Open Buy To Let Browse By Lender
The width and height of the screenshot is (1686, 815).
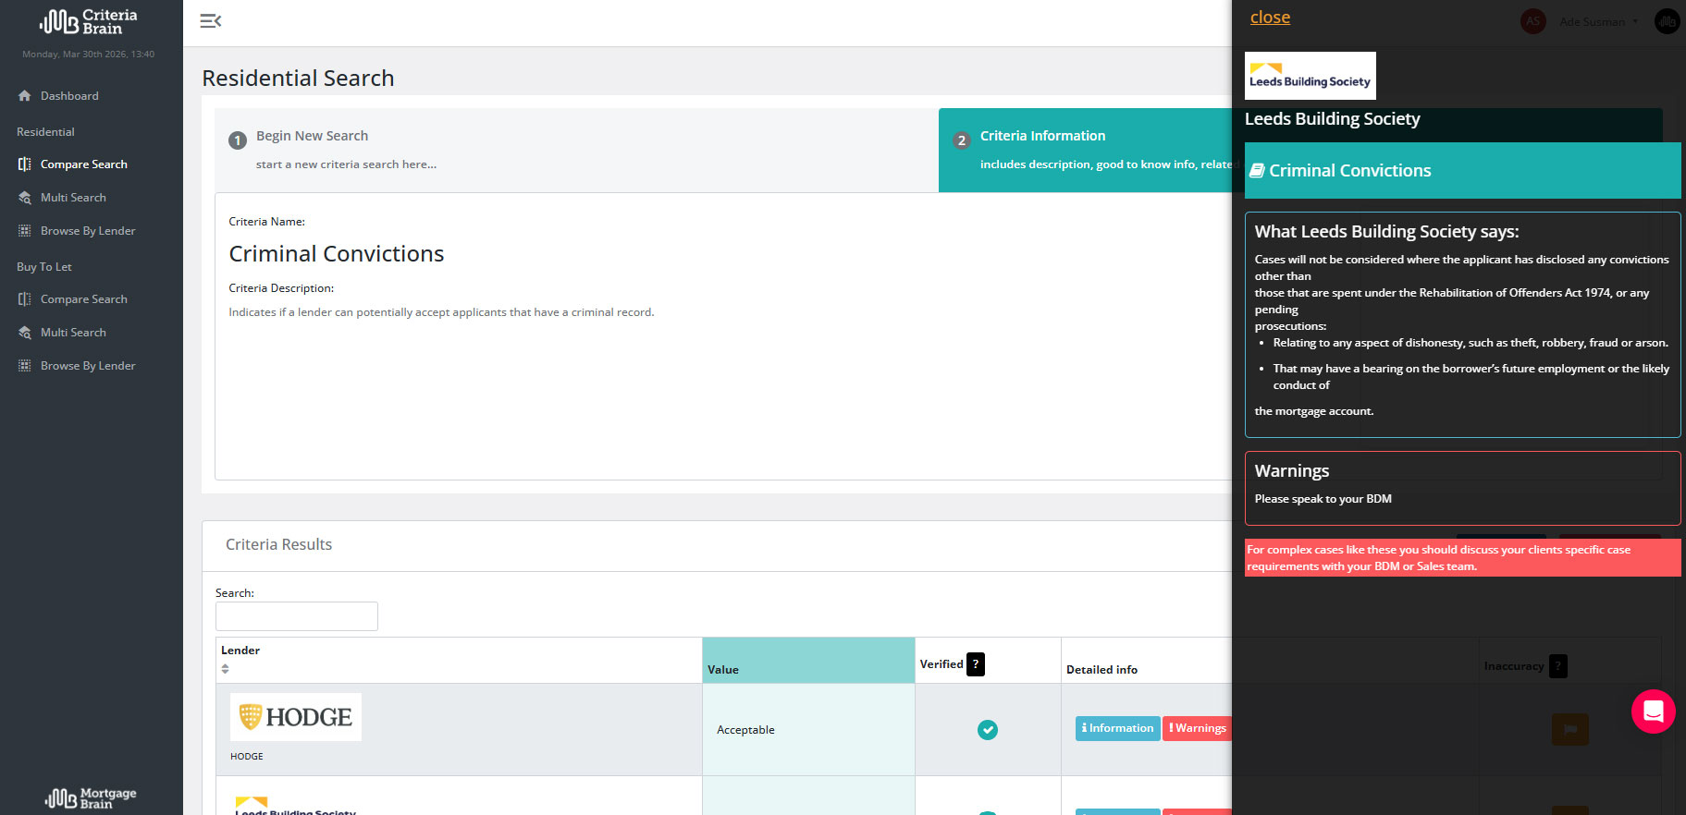(88, 366)
